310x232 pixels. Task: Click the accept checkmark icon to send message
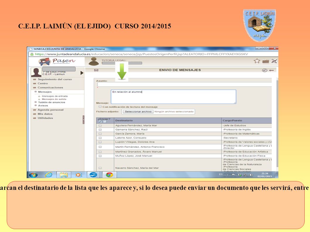265,70
